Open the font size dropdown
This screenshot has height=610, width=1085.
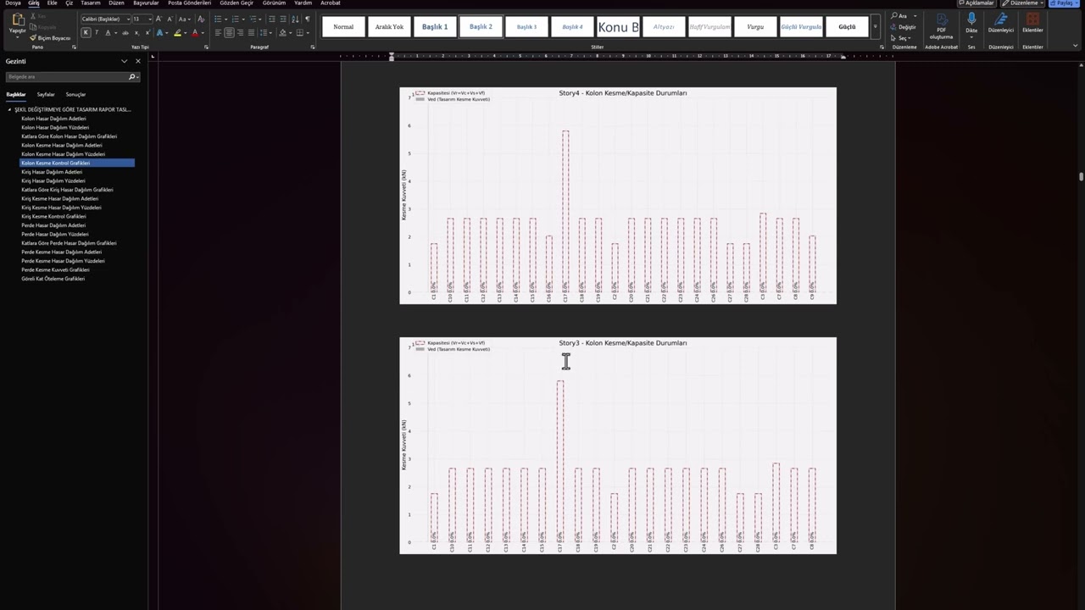pos(150,19)
